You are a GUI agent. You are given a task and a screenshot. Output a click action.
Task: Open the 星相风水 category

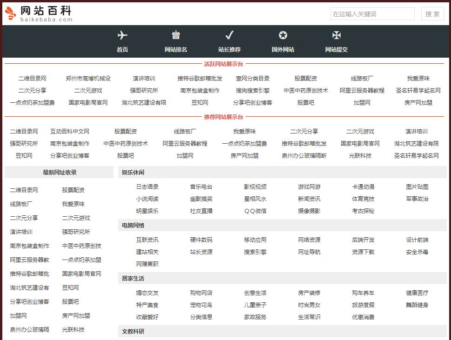(x=255, y=199)
